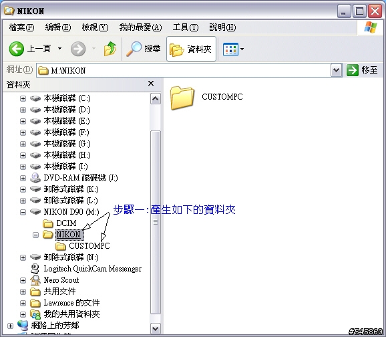Expand the 網路上的芳鄰 tree node

click(10, 326)
